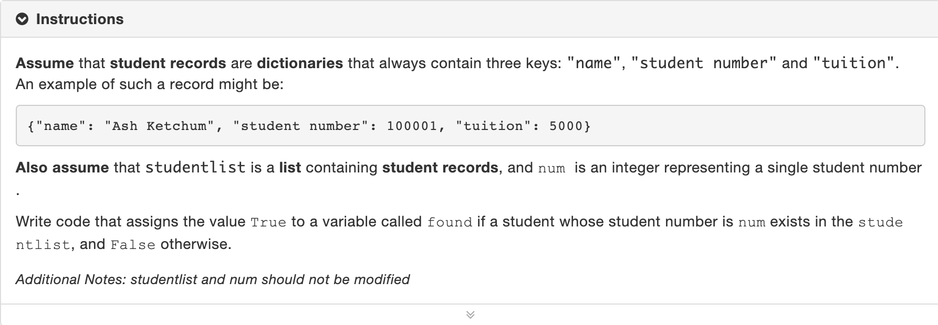Image resolution: width=938 pixels, height=325 pixels.
Task: Click the found variable name
Action: click(x=450, y=222)
